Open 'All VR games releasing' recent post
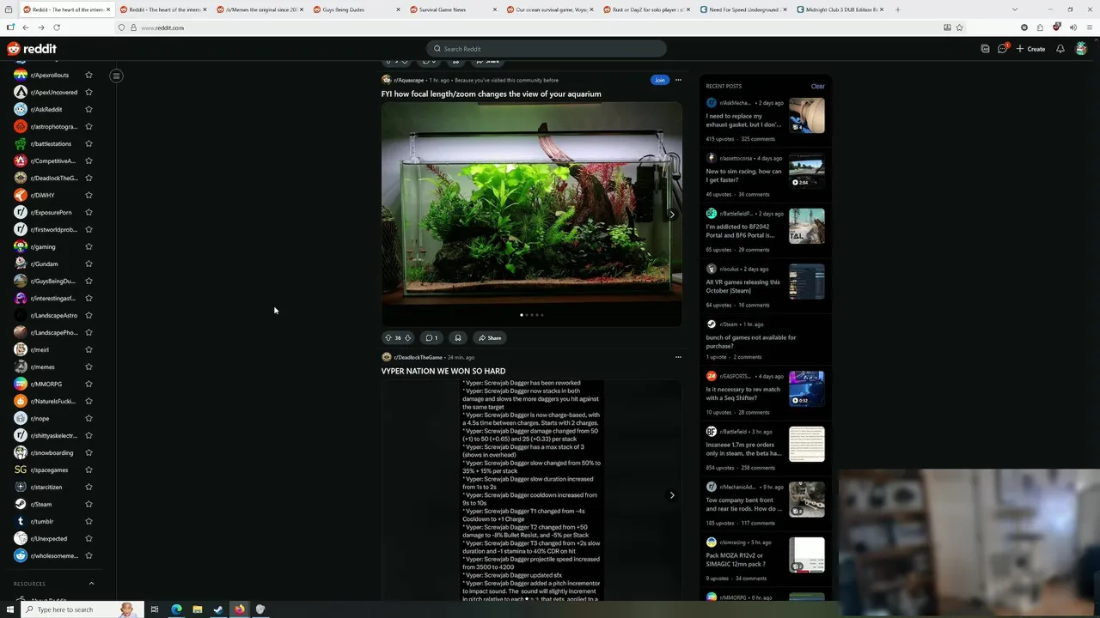Screen dimensions: 1100x618 pos(743,286)
